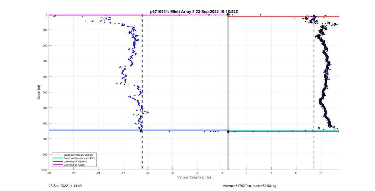This screenshot has height=191, width=375.
Task: Click x-axis tick label '-25'
Action: (73, 173)
